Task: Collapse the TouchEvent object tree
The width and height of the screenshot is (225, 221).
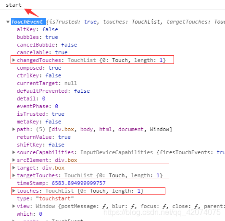Action: [x=8, y=22]
